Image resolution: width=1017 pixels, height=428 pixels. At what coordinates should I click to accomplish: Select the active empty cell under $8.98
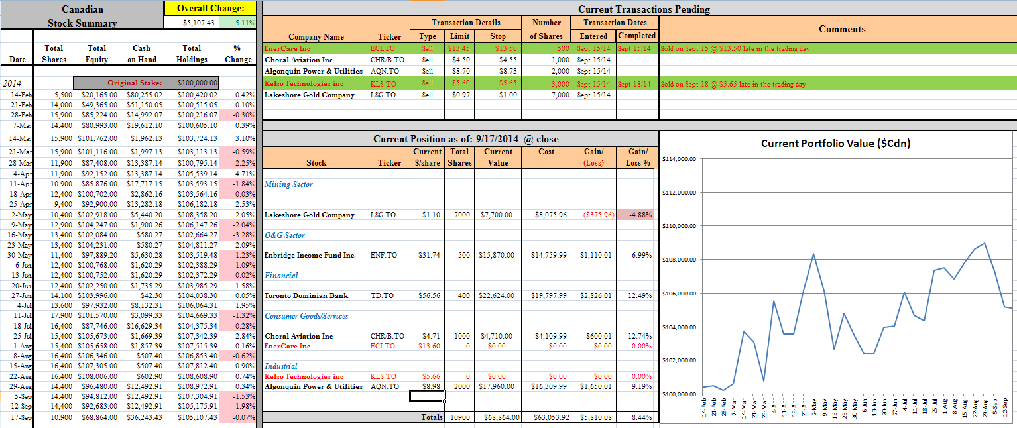[428, 396]
